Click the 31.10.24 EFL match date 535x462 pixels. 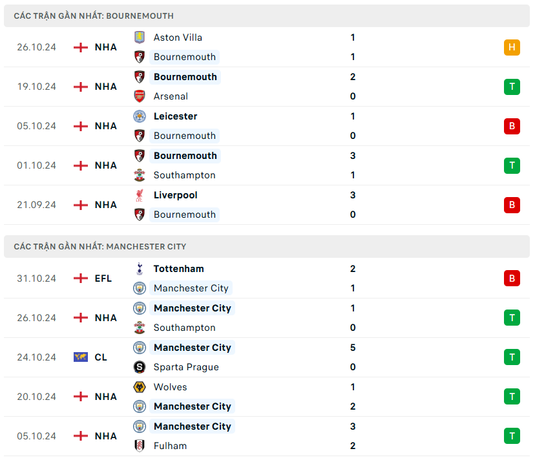[36, 278]
